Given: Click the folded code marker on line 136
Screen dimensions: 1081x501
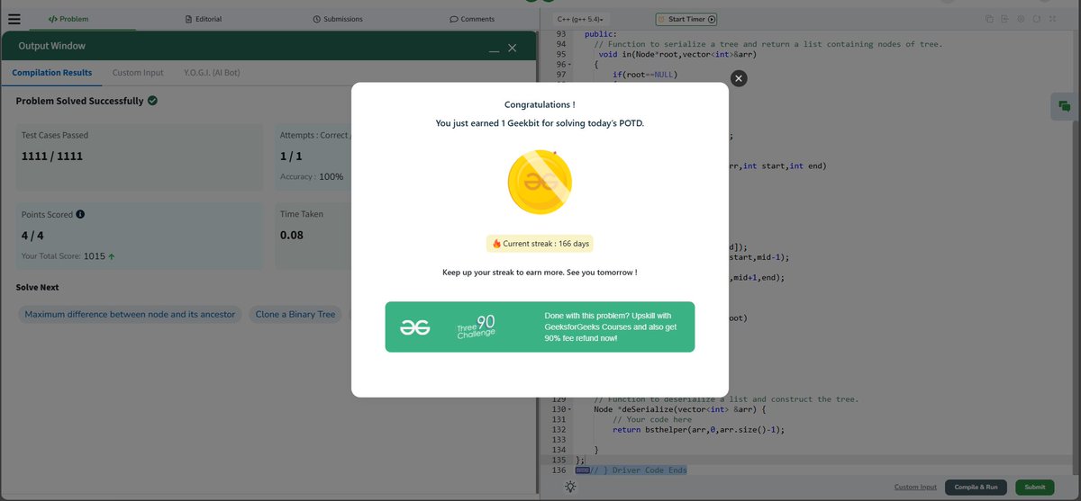Looking at the screenshot, I should 582,470.
